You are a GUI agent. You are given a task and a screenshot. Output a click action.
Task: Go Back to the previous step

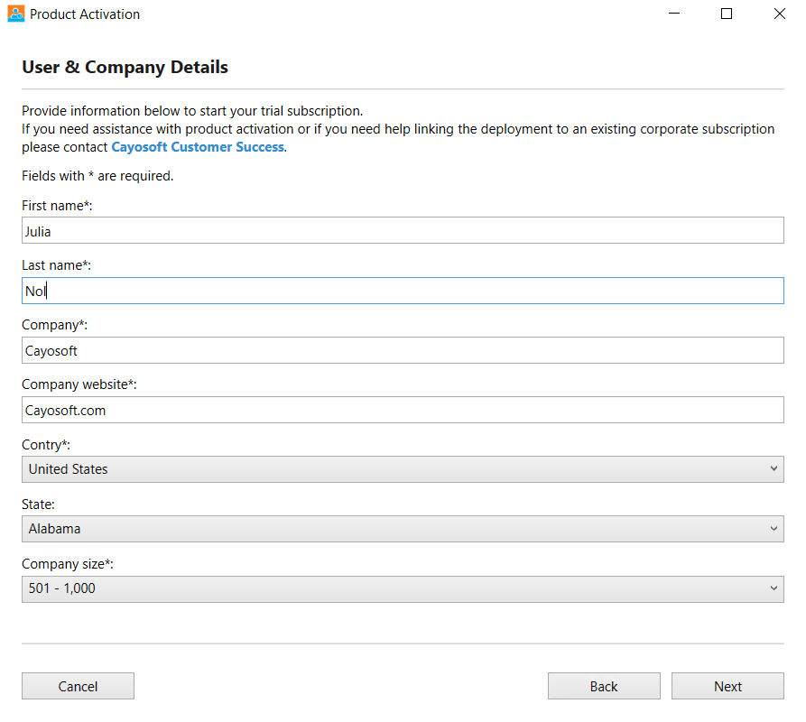tap(604, 686)
